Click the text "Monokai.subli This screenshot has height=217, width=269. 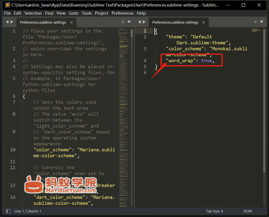coord(228,49)
